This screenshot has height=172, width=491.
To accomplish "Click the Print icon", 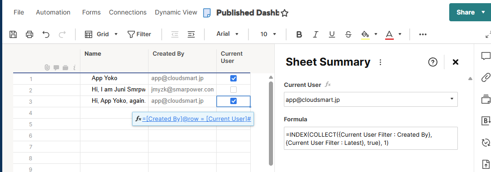I will tap(30, 34).
